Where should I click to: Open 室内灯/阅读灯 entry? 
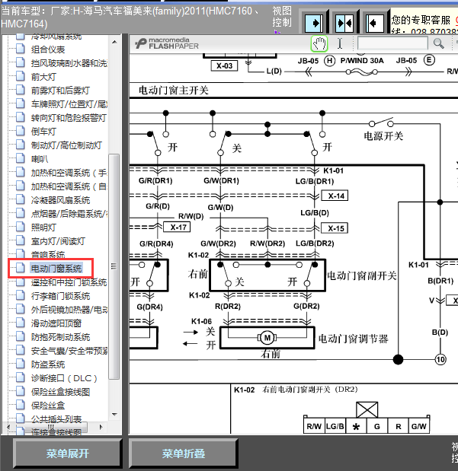[58, 241]
